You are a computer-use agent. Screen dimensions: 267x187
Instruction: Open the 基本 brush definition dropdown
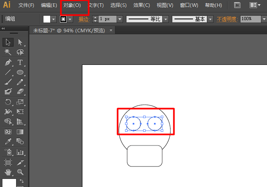click(210, 19)
